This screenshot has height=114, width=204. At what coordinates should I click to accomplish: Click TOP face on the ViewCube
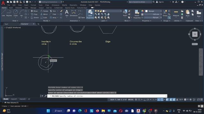[x=195, y=34]
